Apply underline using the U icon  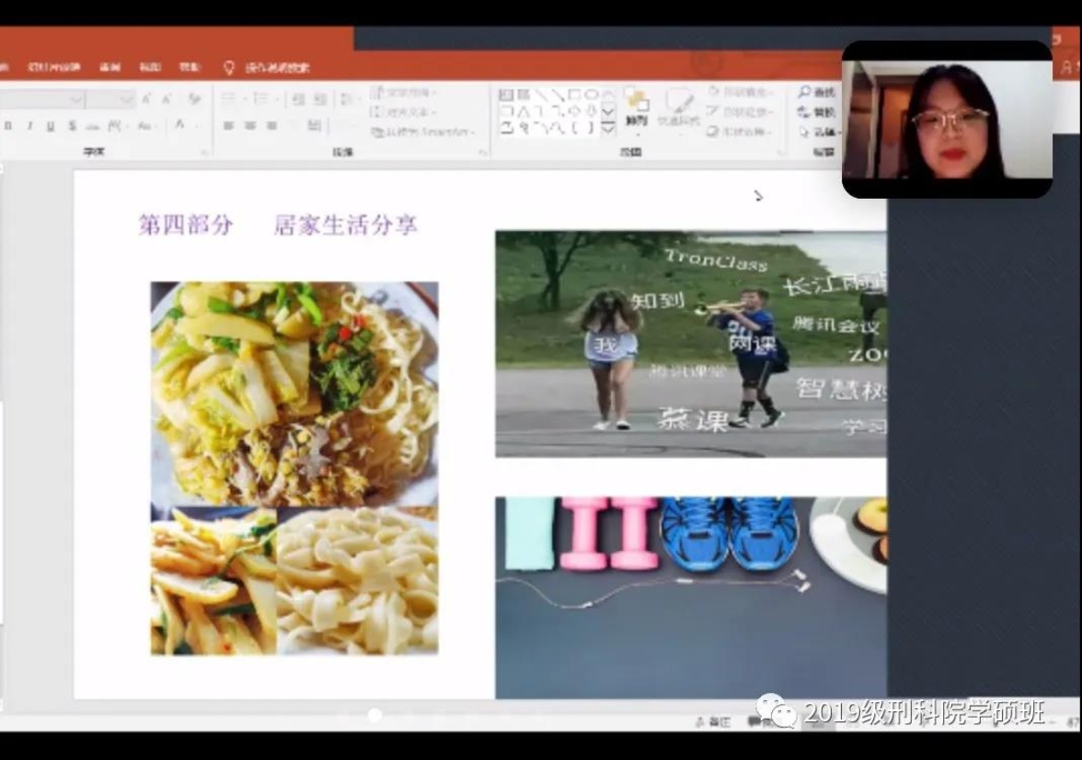(x=50, y=126)
